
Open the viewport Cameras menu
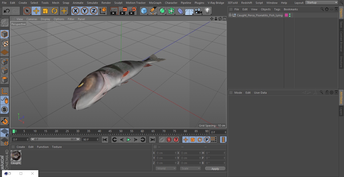[x=32, y=19]
